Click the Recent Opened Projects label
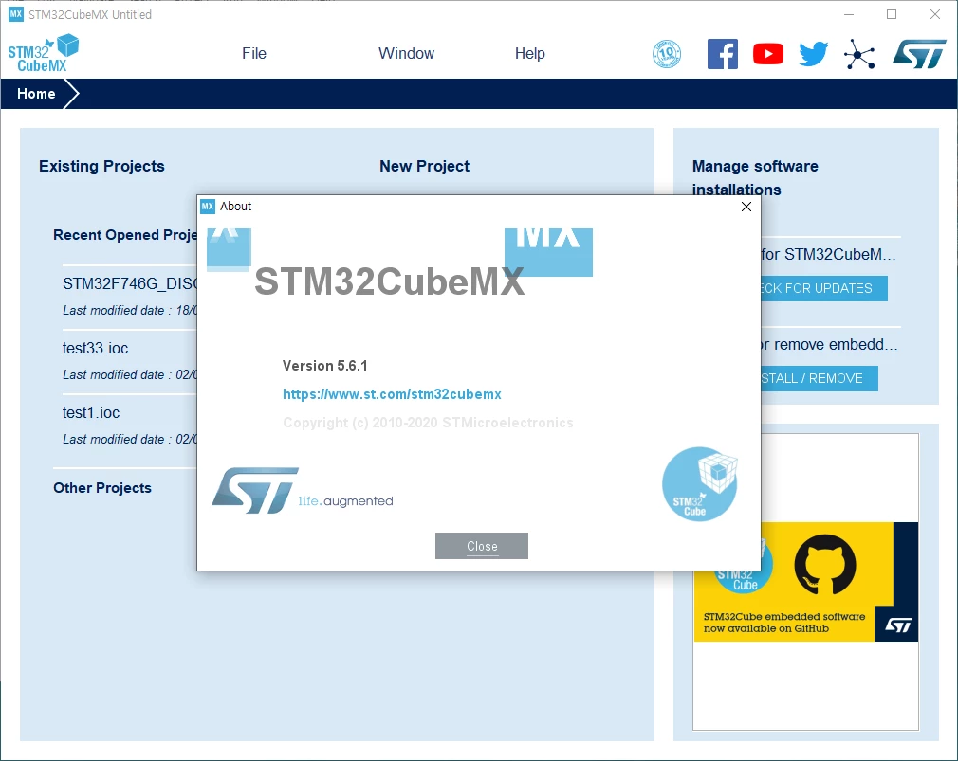Image resolution: width=958 pixels, height=761 pixels. (125, 235)
